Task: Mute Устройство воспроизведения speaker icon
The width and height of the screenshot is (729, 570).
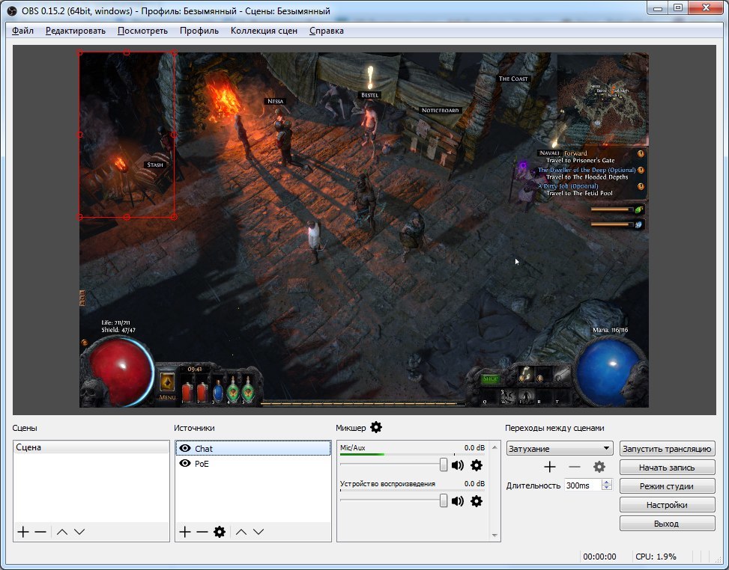Action: (458, 501)
